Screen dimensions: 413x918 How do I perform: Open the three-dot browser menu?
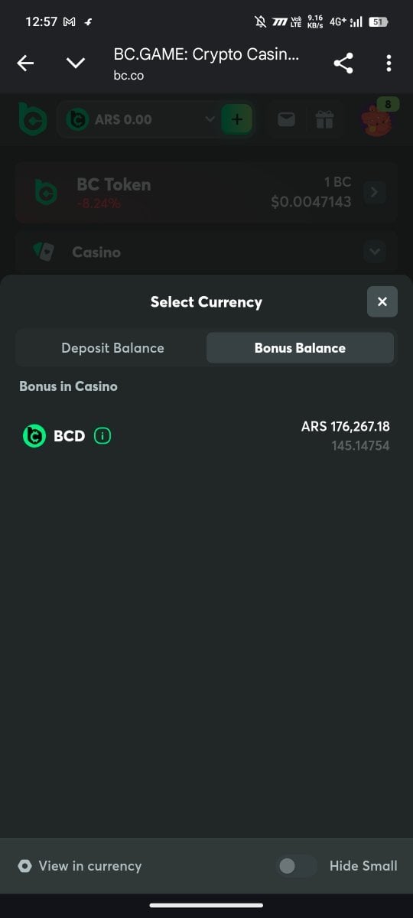389,63
